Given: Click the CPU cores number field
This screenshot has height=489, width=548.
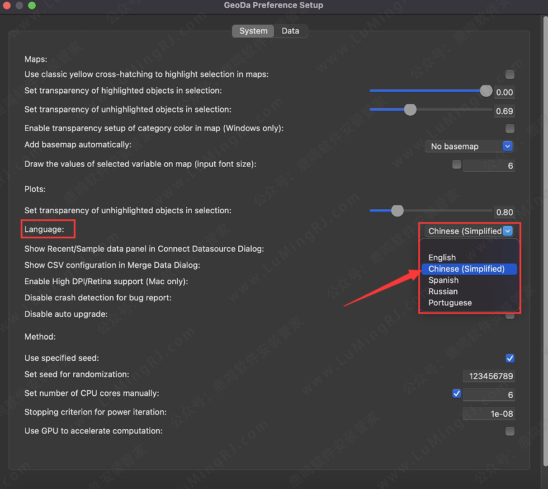Looking at the screenshot, I should pos(489,395).
